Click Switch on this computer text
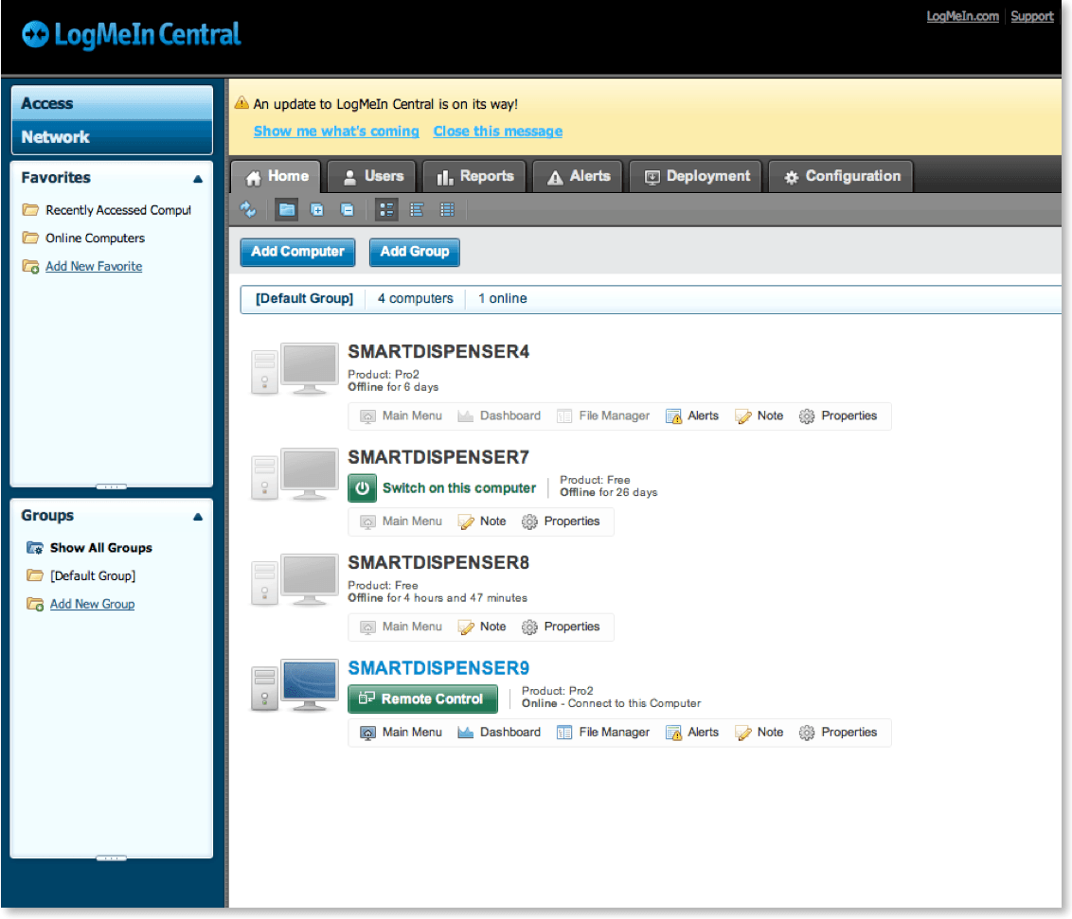The height and width of the screenshot is (919, 1072). (x=458, y=488)
